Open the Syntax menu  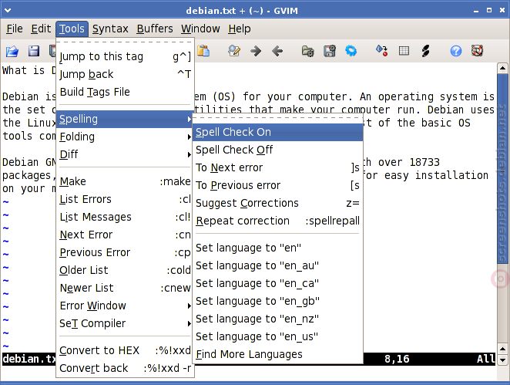point(110,29)
